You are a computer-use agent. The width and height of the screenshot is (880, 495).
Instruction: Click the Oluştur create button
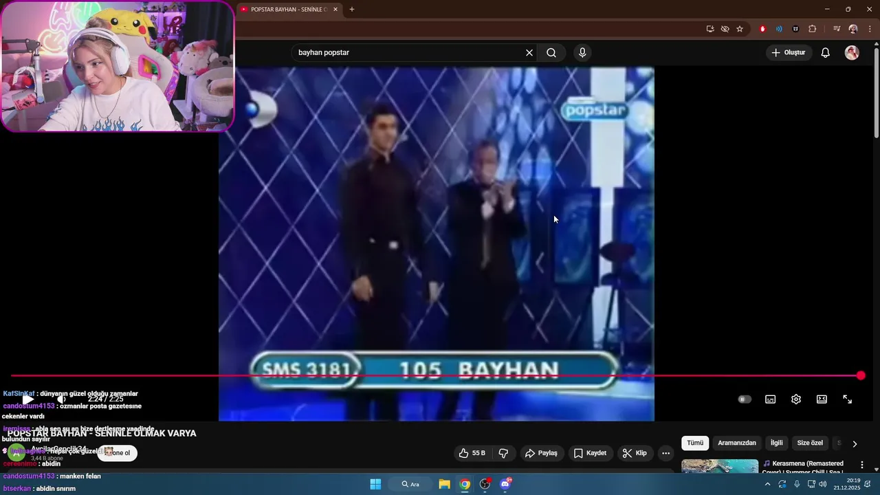[789, 53]
